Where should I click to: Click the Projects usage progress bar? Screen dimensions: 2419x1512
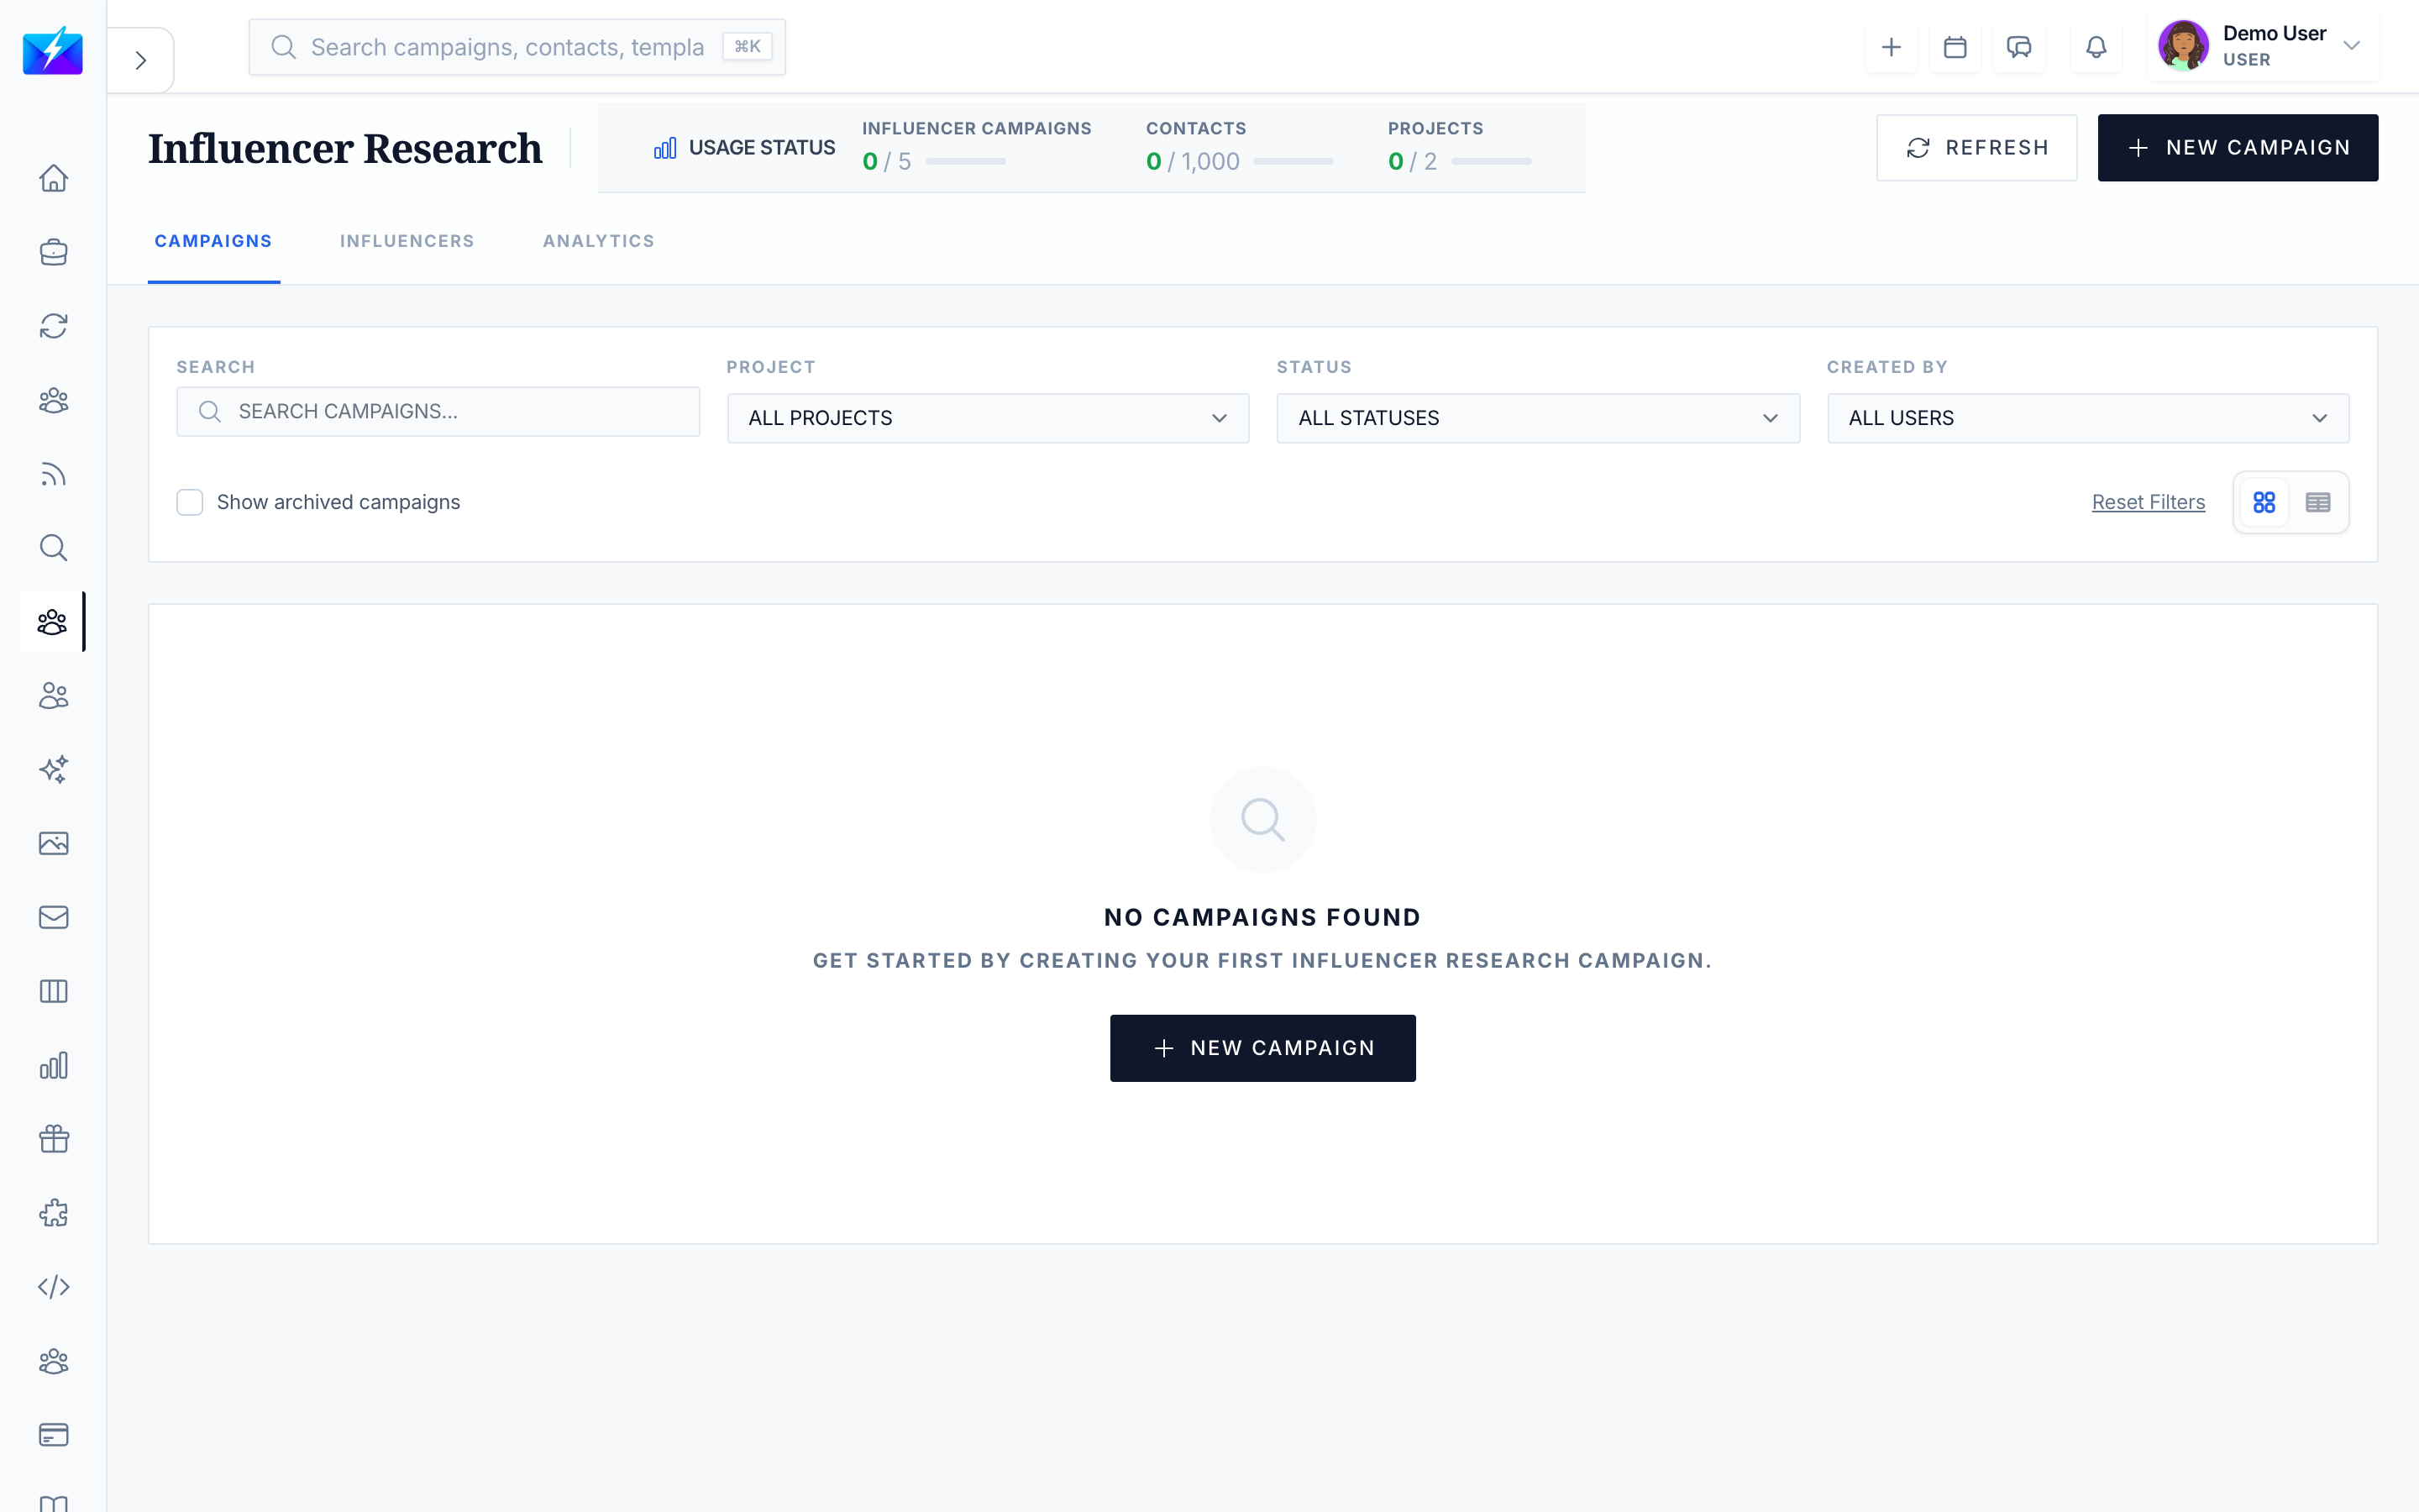(x=1492, y=161)
